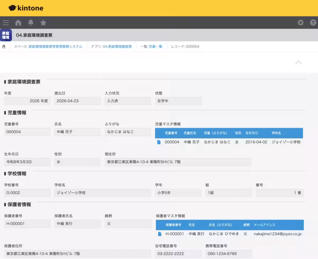The height and width of the screenshot is (259, 318).
Task: Click 性別 field 女
Action: click(78, 162)
